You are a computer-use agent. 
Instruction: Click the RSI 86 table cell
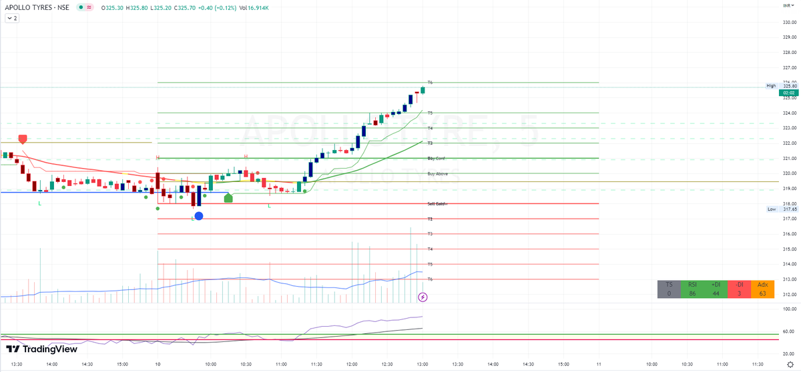click(692, 289)
